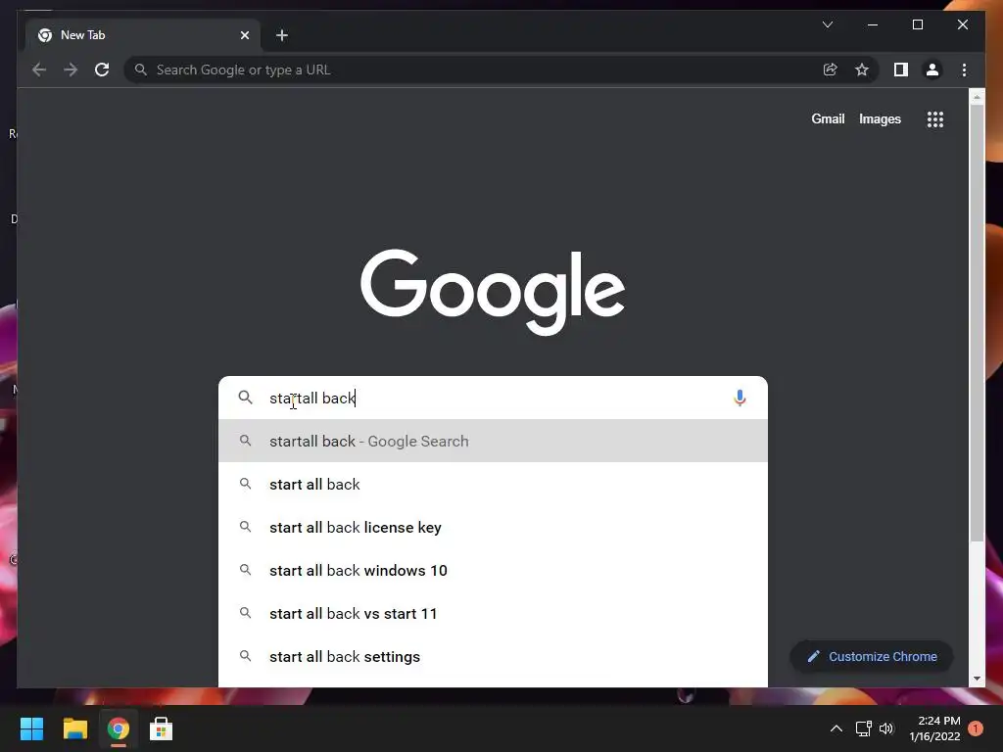This screenshot has width=1003, height=752.
Task: Reload the current page
Action: pyautogui.click(x=102, y=70)
